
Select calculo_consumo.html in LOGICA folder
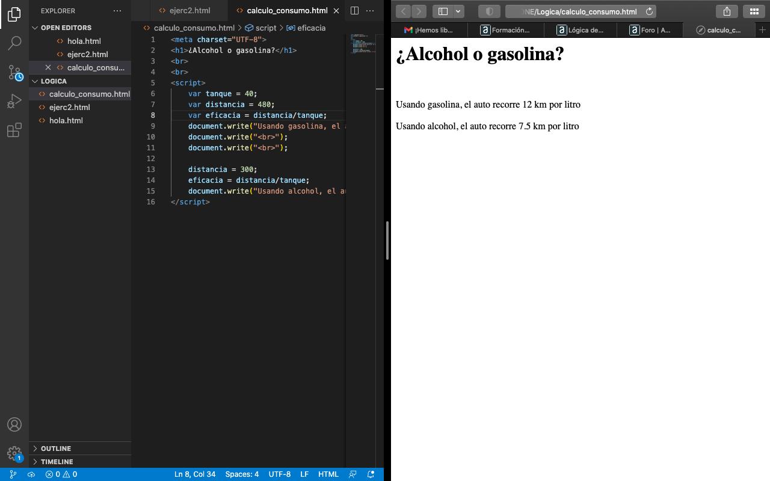[80, 94]
